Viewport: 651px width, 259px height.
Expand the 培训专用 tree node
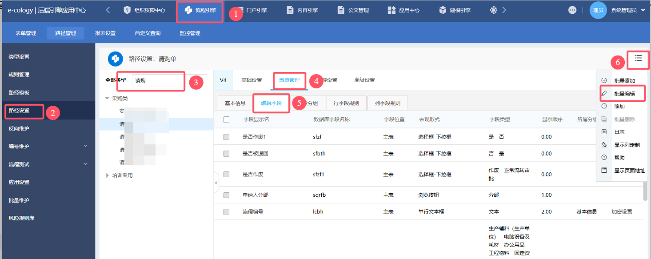click(x=107, y=175)
